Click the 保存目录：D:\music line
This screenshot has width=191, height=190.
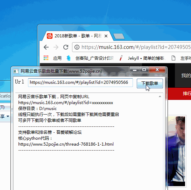pyautogui.click(x=37, y=109)
